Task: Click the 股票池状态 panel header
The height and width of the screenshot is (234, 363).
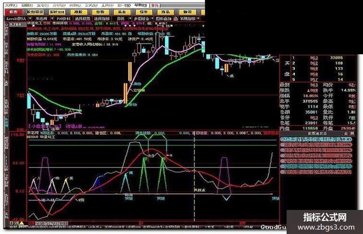Action: click(x=317, y=133)
